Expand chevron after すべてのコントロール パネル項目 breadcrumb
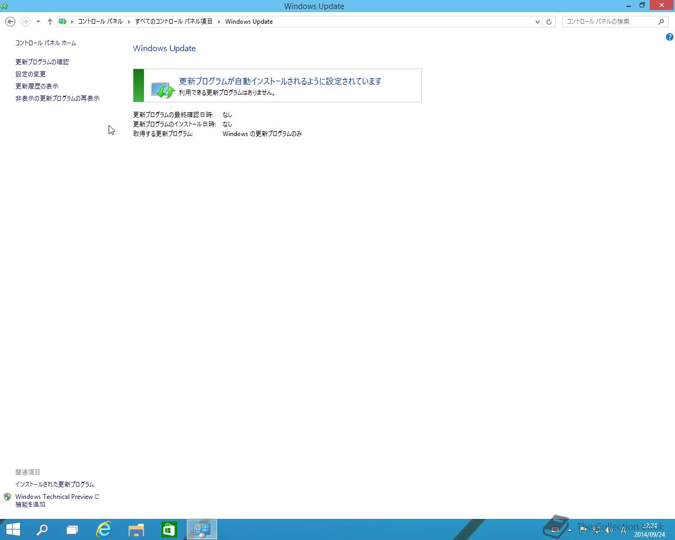 [x=219, y=22]
